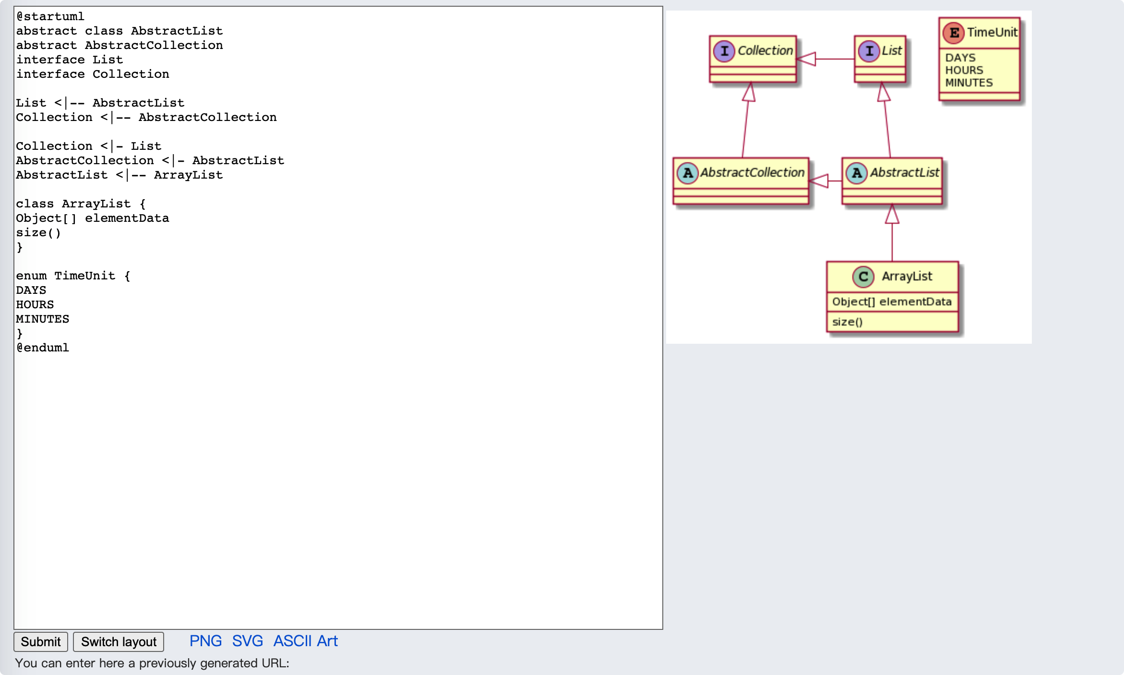
Task: Click the TimeUnit enum 'E' icon
Action: click(x=954, y=33)
